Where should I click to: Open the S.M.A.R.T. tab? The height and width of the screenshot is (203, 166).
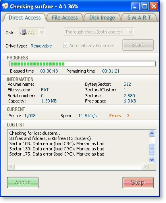[x=140, y=18]
